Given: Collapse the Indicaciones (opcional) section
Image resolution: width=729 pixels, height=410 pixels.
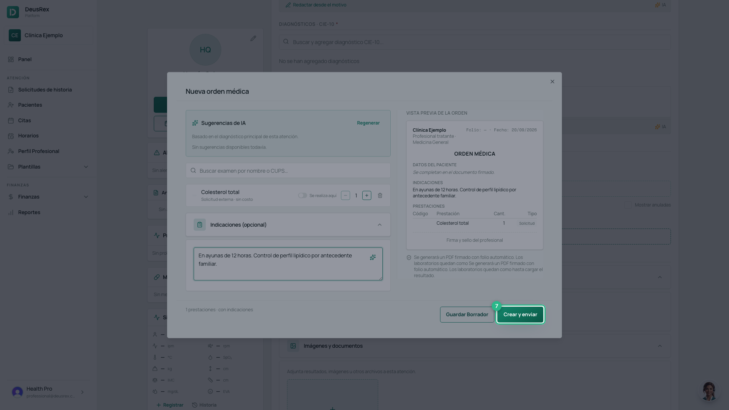Looking at the screenshot, I should [380, 225].
